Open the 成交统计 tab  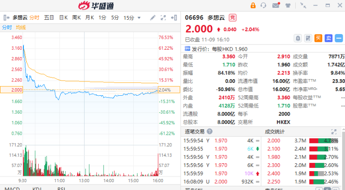coord(275,132)
